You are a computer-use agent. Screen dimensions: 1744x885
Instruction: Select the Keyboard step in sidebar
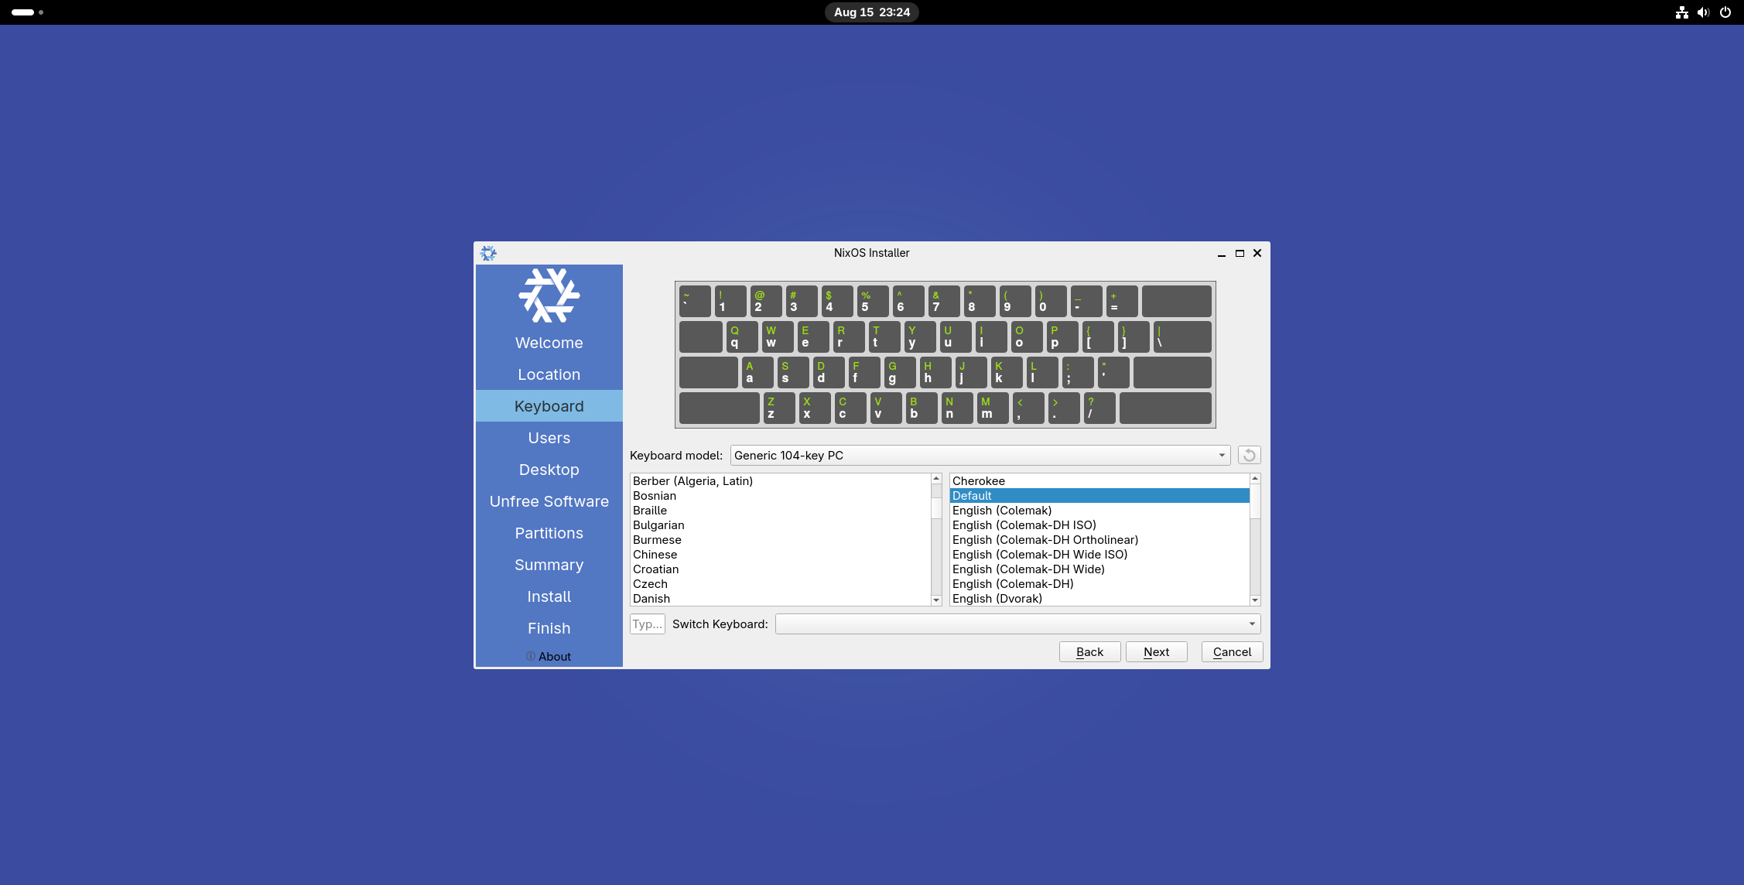[x=549, y=406]
